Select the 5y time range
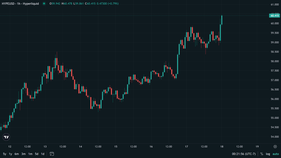 pos(5,154)
